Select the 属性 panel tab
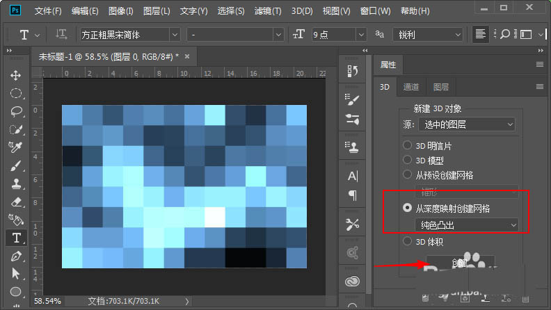Image resolution: width=551 pixels, height=310 pixels. pyautogui.click(x=388, y=65)
